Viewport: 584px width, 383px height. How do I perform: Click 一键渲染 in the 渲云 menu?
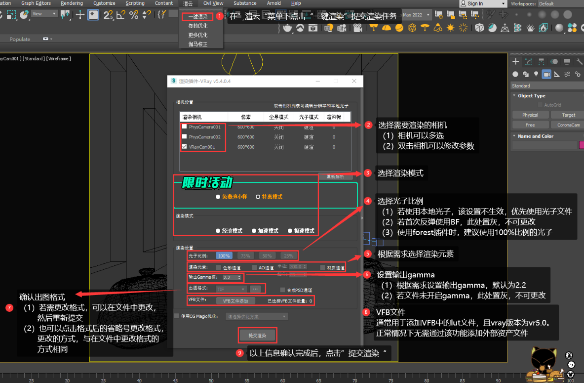198,16
